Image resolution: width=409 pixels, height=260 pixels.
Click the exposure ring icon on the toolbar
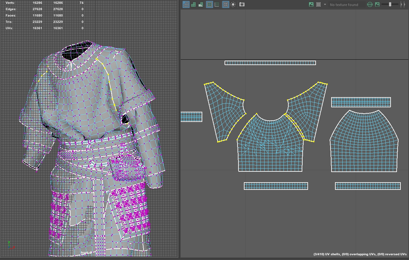[233, 4]
